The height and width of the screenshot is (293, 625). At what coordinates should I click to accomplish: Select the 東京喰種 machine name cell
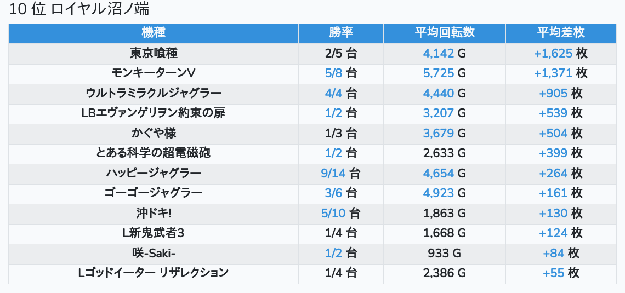pyautogui.click(x=154, y=54)
